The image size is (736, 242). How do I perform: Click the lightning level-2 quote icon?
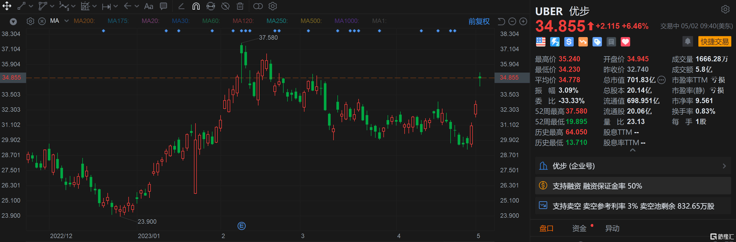[x=555, y=42]
